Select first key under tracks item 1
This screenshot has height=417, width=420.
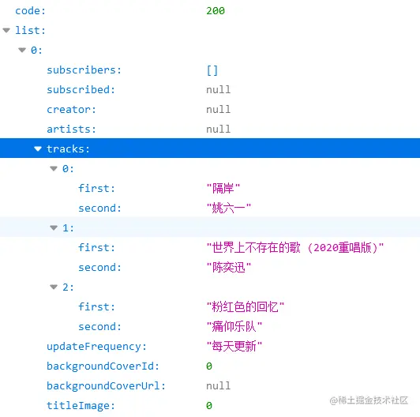coord(96,248)
